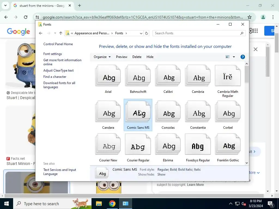This screenshot has width=279, height=209.
Task: Open Adjust ClearType text link
Action: click(x=58, y=70)
